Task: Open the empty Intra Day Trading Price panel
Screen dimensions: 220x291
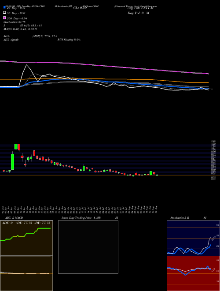Action: [88, 247]
